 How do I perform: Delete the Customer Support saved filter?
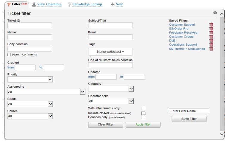(x=211, y=24)
